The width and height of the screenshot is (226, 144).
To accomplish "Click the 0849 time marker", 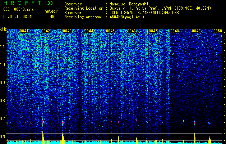I will [196, 31].
